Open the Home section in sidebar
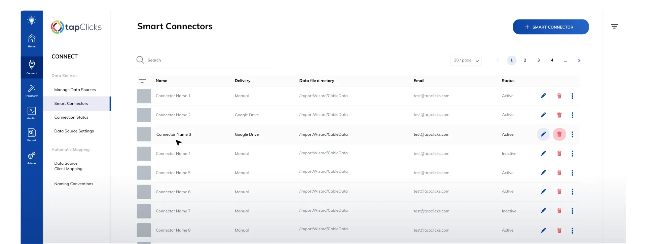 pos(32,41)
